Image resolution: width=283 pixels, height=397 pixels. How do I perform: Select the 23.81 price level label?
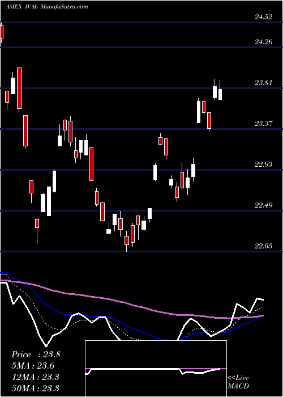(x=264, y=83)
